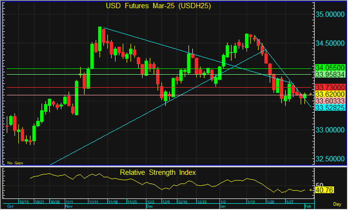Click the chart title USD Futures Mar-25 (USDH25)
The image size is (348, 210).
[158, 6]
